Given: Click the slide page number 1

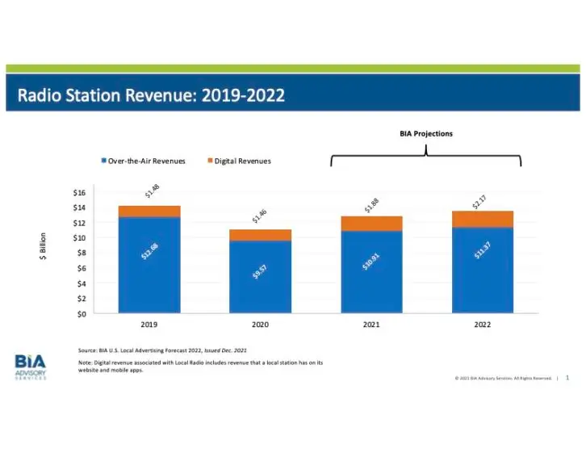Looking at the screenshot, I should point(567,378).
